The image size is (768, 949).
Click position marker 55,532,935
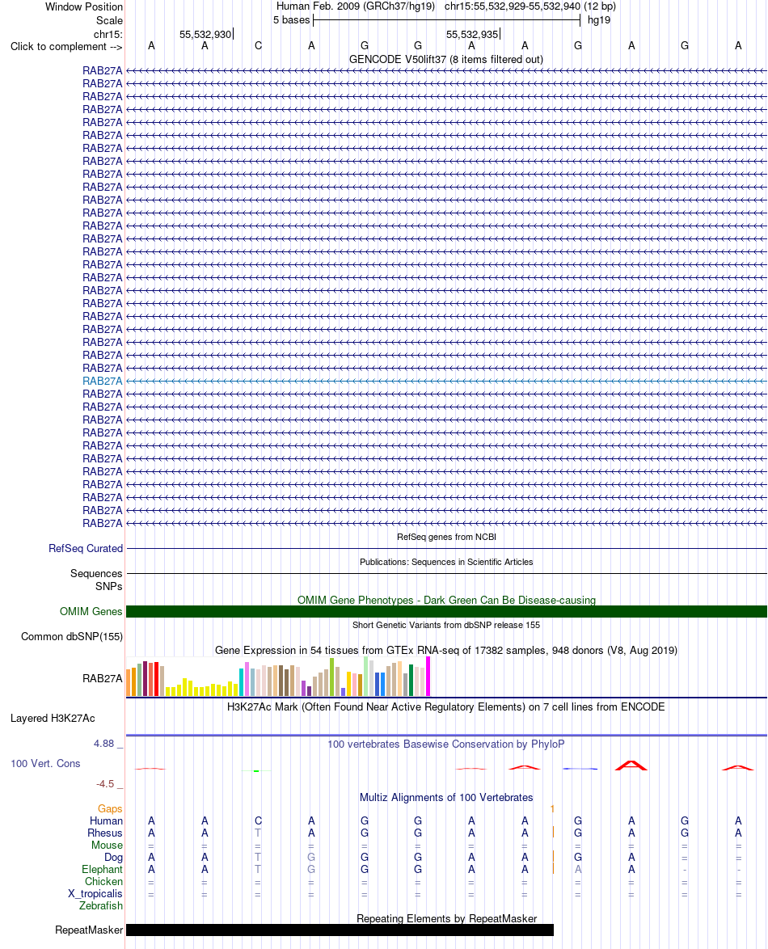(472, 35)
